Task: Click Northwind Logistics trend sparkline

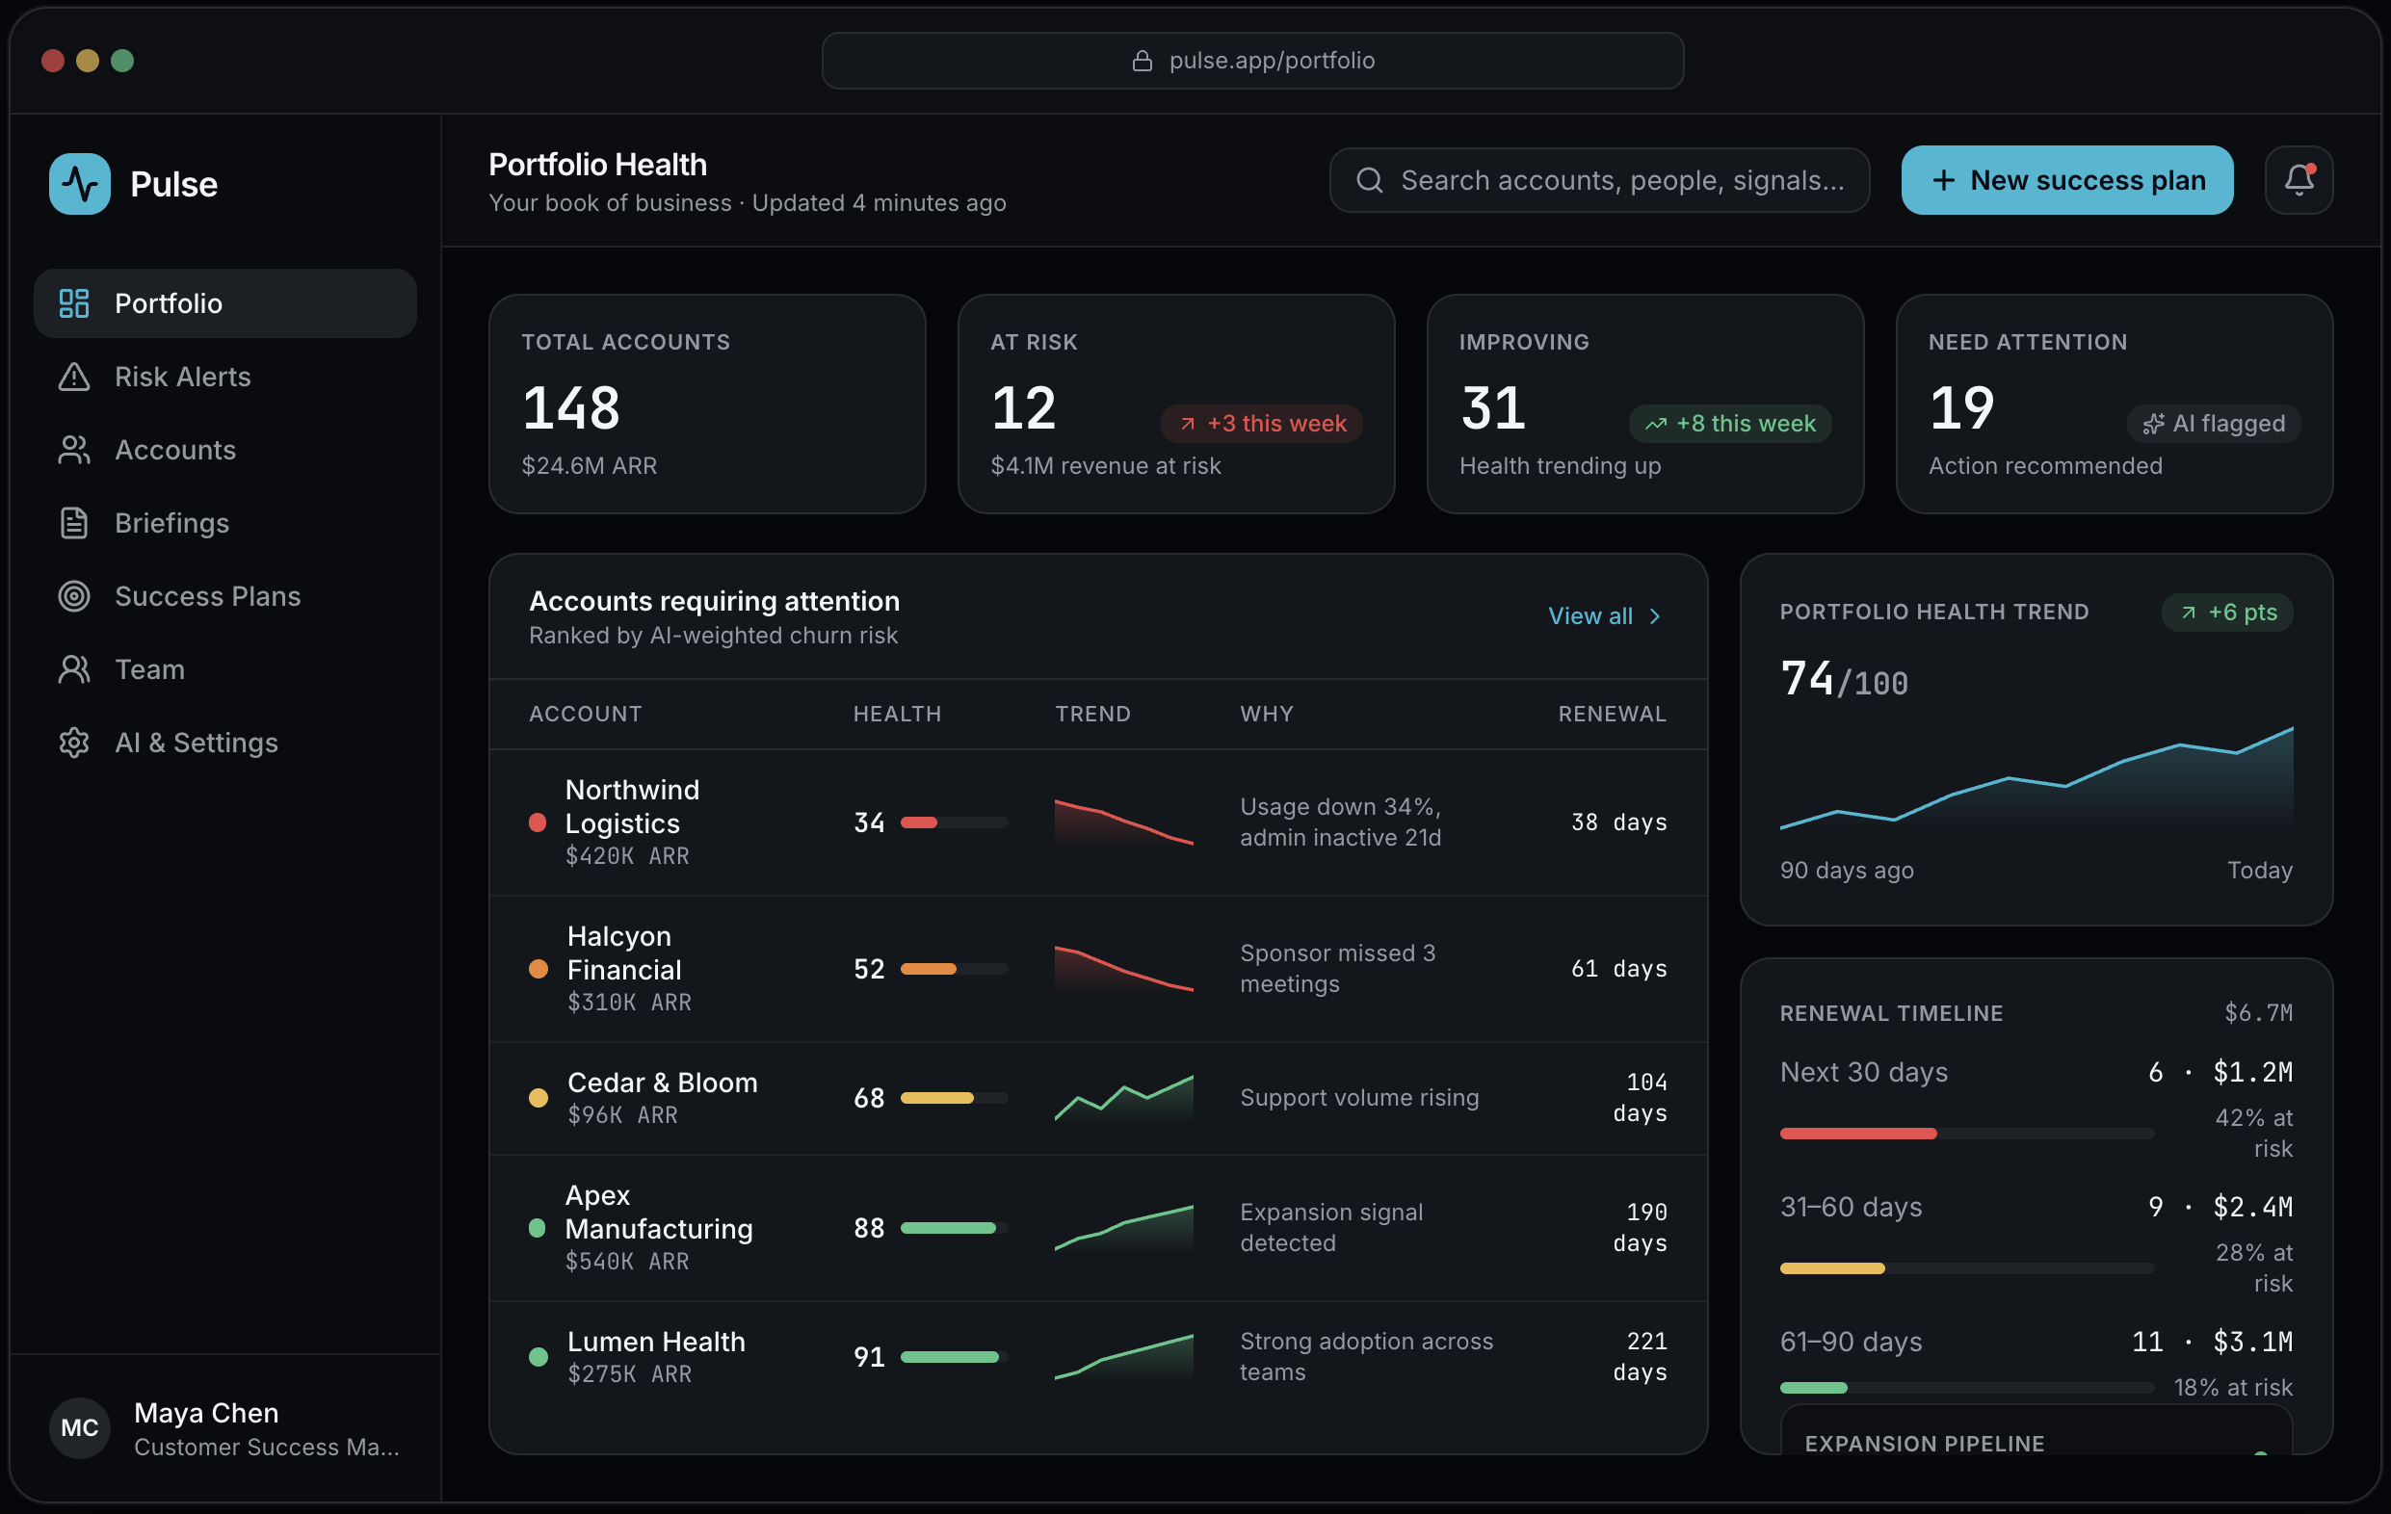Action: pyautogui.click(x=1124, y=822)
